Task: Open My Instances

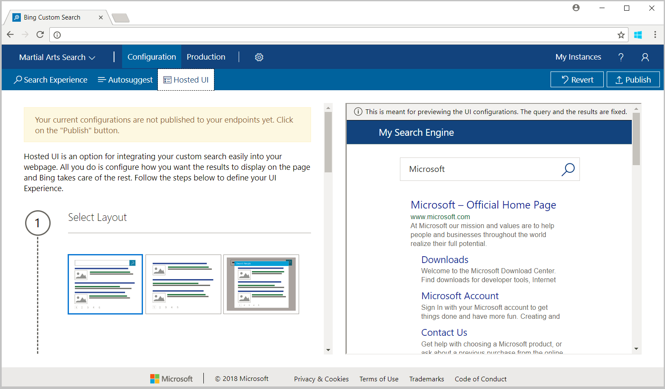Action: pos(578,57)
